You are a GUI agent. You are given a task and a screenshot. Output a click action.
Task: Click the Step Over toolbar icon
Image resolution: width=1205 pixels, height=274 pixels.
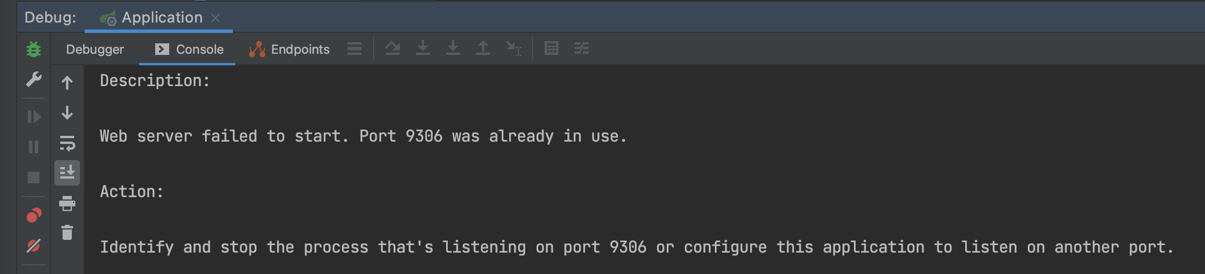pyautogui.click(x=393, y=49)
